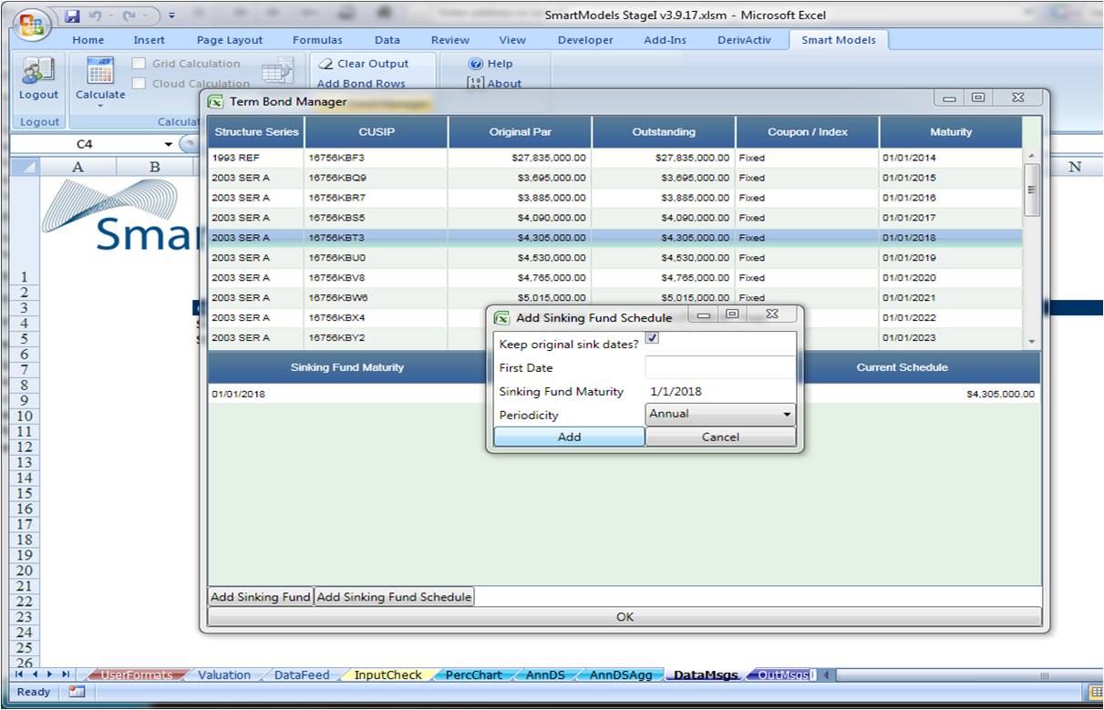Click Clear Output eraser button
This screenshot has width=1104, height=710.
pos(363,64)
